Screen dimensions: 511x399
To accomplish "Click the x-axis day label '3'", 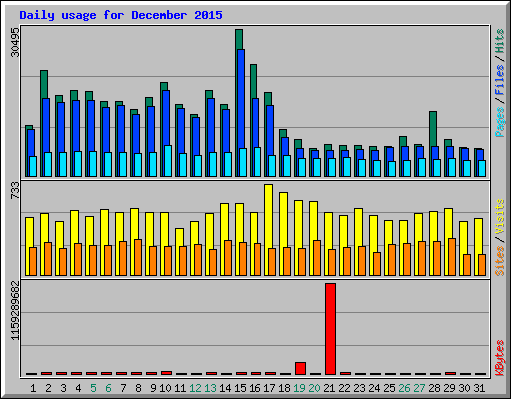I will point(63,388).
